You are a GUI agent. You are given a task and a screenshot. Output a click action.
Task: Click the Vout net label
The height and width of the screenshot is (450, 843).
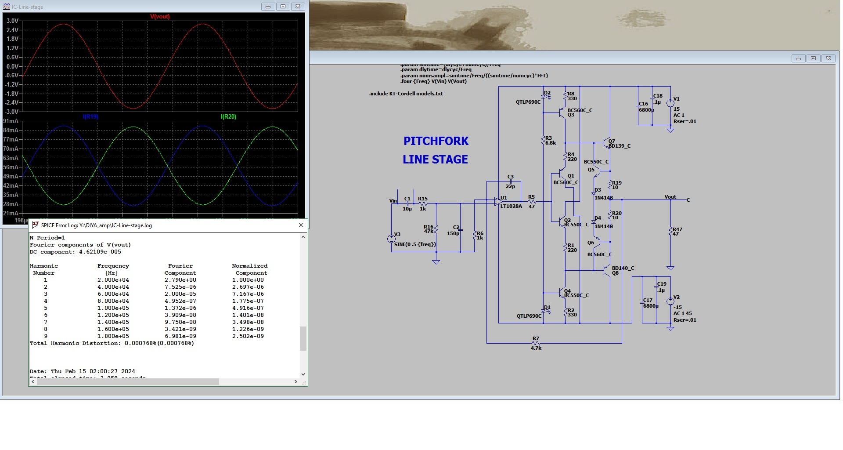670,197
